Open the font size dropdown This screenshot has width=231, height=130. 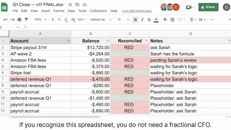[x=123, y=20]
